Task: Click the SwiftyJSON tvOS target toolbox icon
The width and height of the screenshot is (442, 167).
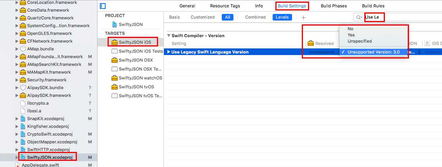Action: [x=115, y=87]
